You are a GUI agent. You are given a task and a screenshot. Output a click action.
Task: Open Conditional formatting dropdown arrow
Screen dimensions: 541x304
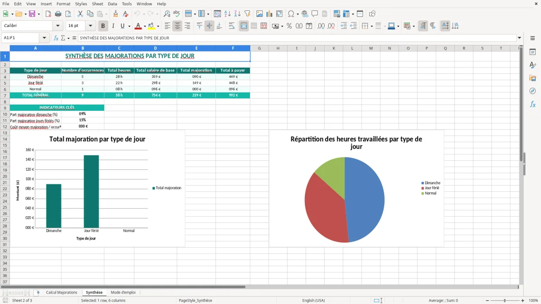click(x=413, y=26)
